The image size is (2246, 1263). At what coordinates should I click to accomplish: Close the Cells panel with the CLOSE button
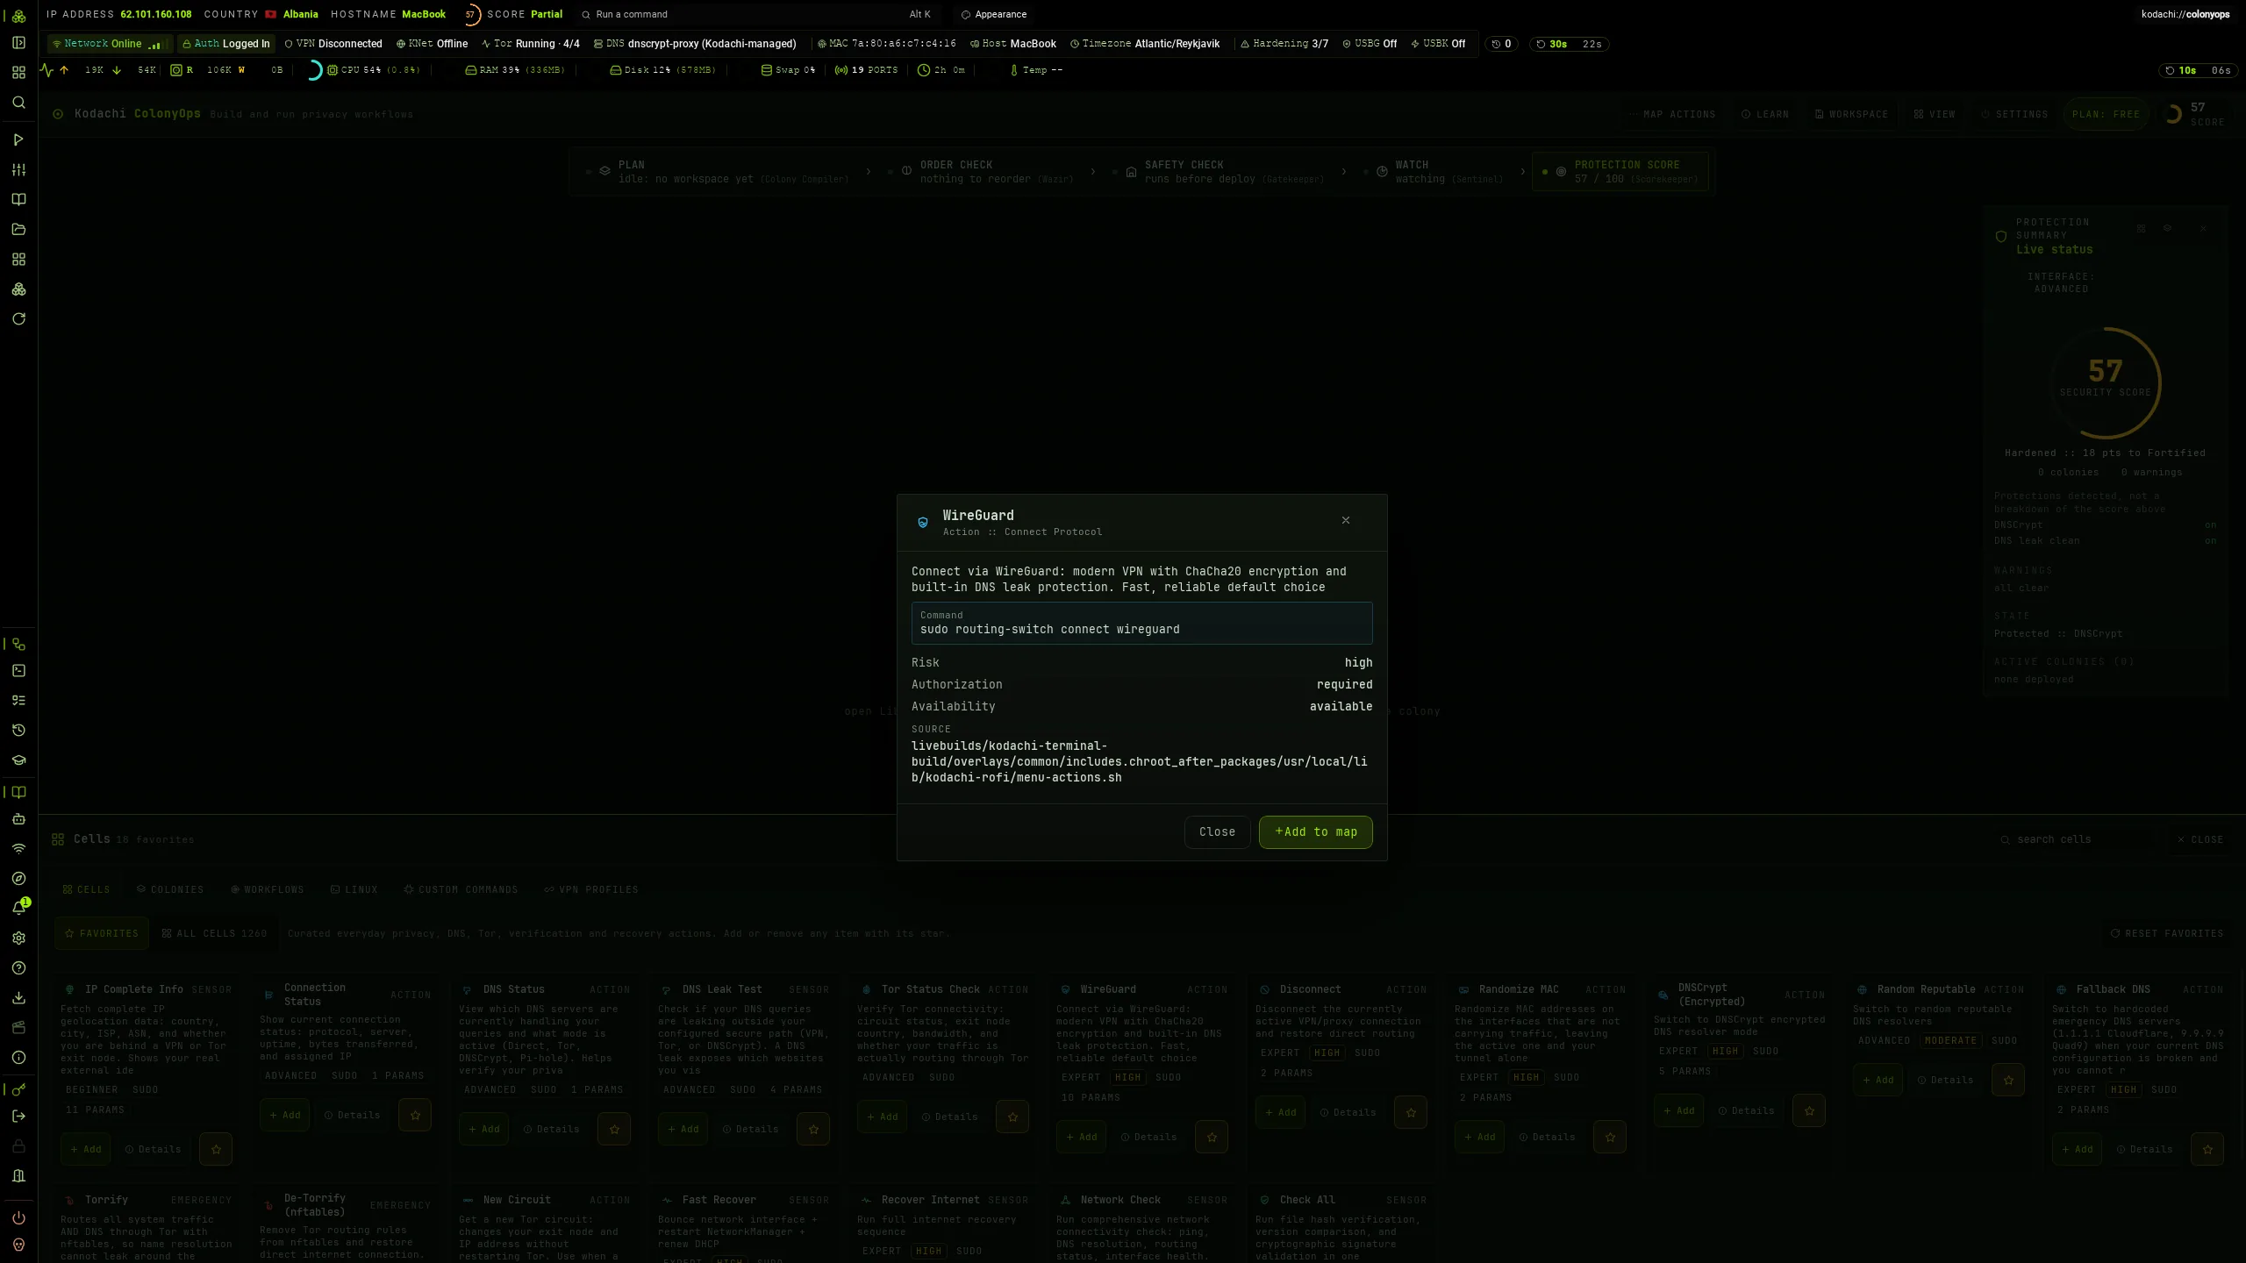(x=2200, y=840)
